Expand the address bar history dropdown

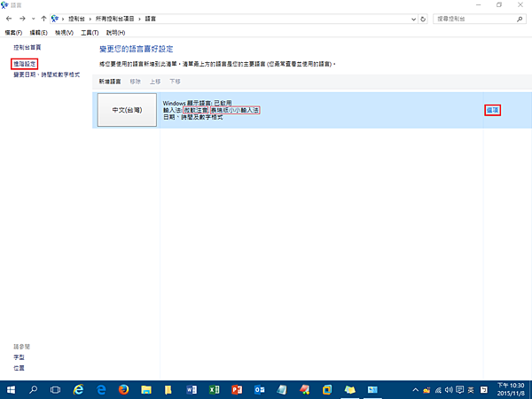click(x=413, y=19)
